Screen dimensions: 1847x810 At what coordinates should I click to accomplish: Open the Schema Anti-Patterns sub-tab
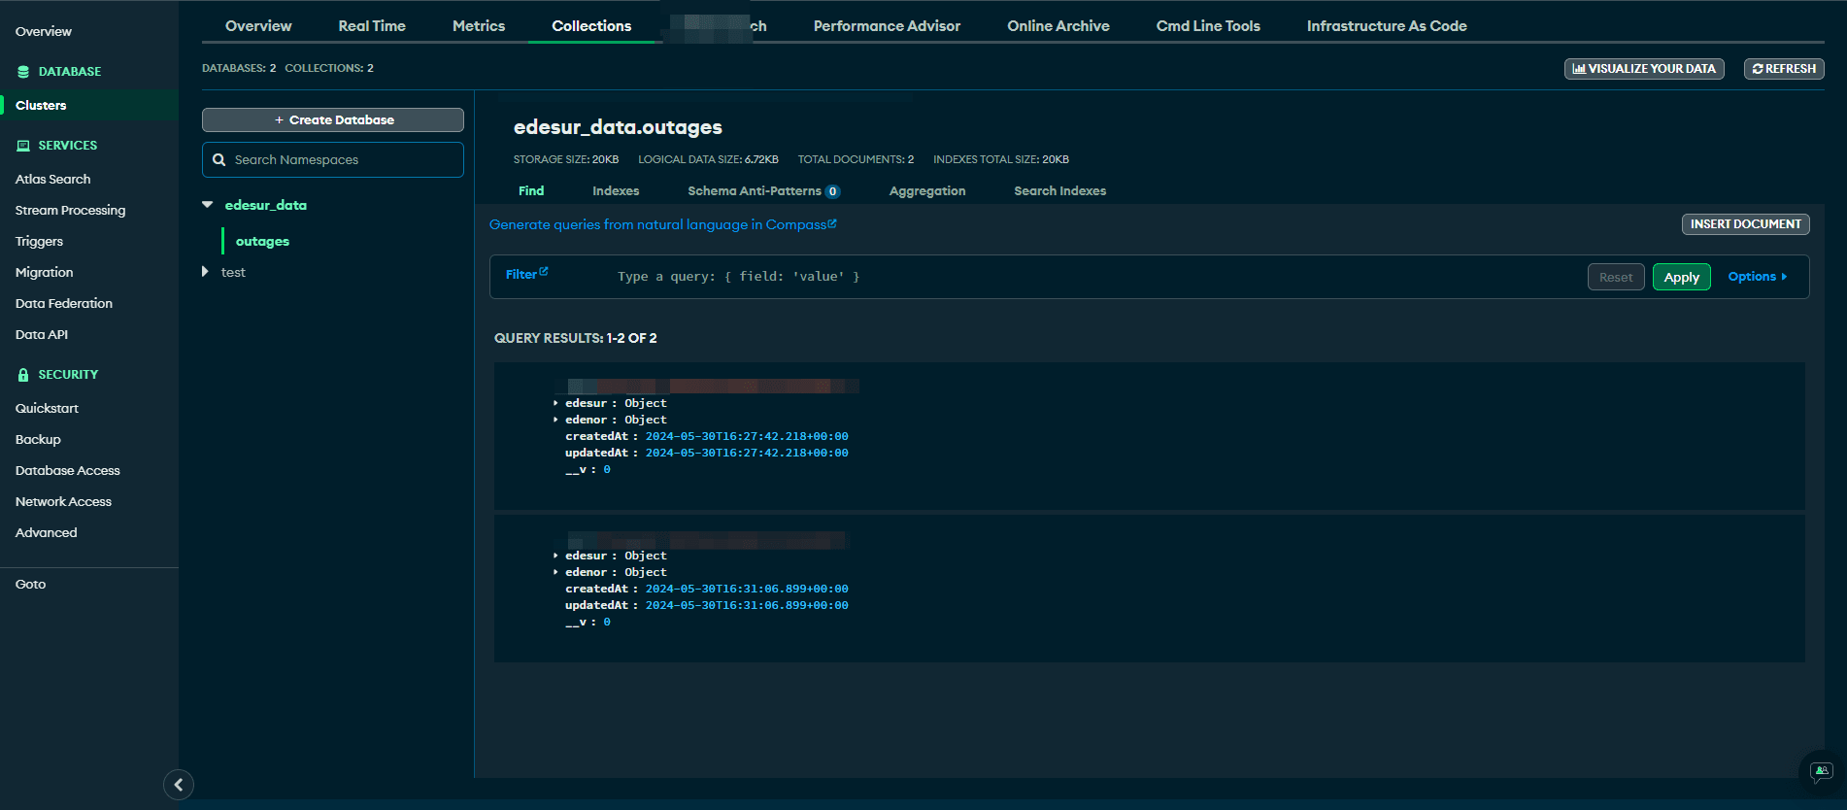click(763, 191)
